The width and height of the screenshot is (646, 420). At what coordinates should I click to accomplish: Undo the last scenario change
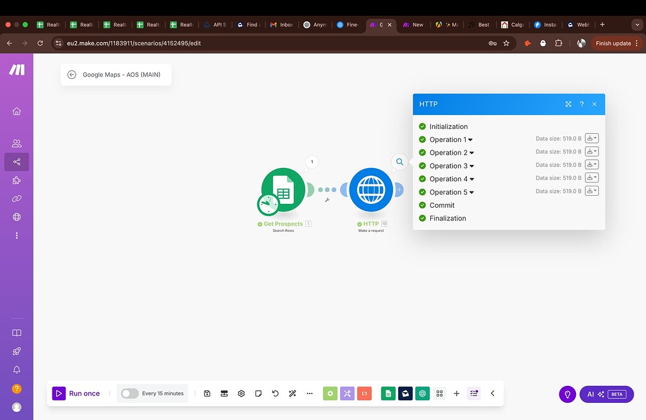click(x=275, y=393)
